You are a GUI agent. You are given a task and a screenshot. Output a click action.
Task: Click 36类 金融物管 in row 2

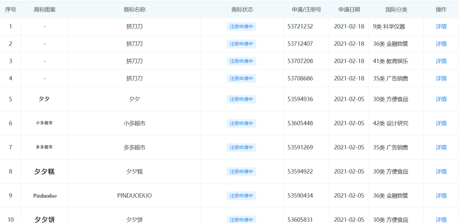[391, 44]
